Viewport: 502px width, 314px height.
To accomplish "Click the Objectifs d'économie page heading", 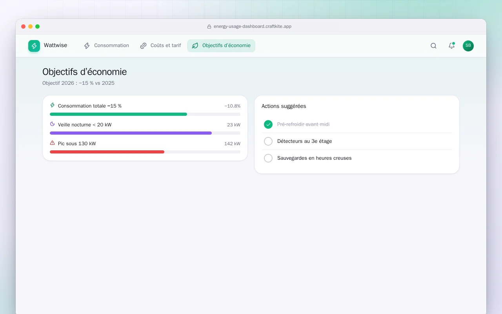I will coord(85,72).
